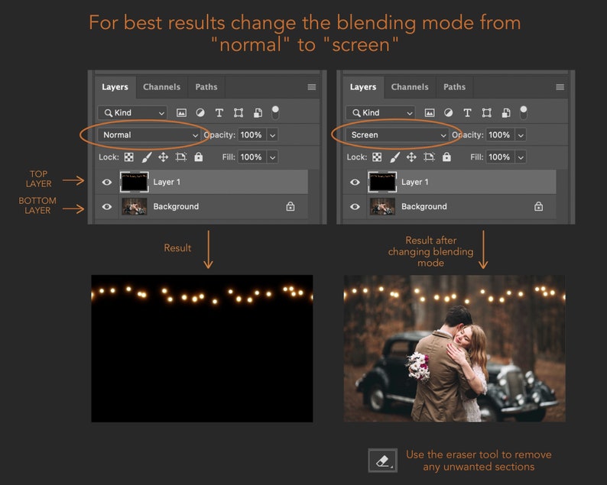This screenshot has width=607, height=485.
Task: Click the Fill value field in right panel
Action: (x=500, y=157)
